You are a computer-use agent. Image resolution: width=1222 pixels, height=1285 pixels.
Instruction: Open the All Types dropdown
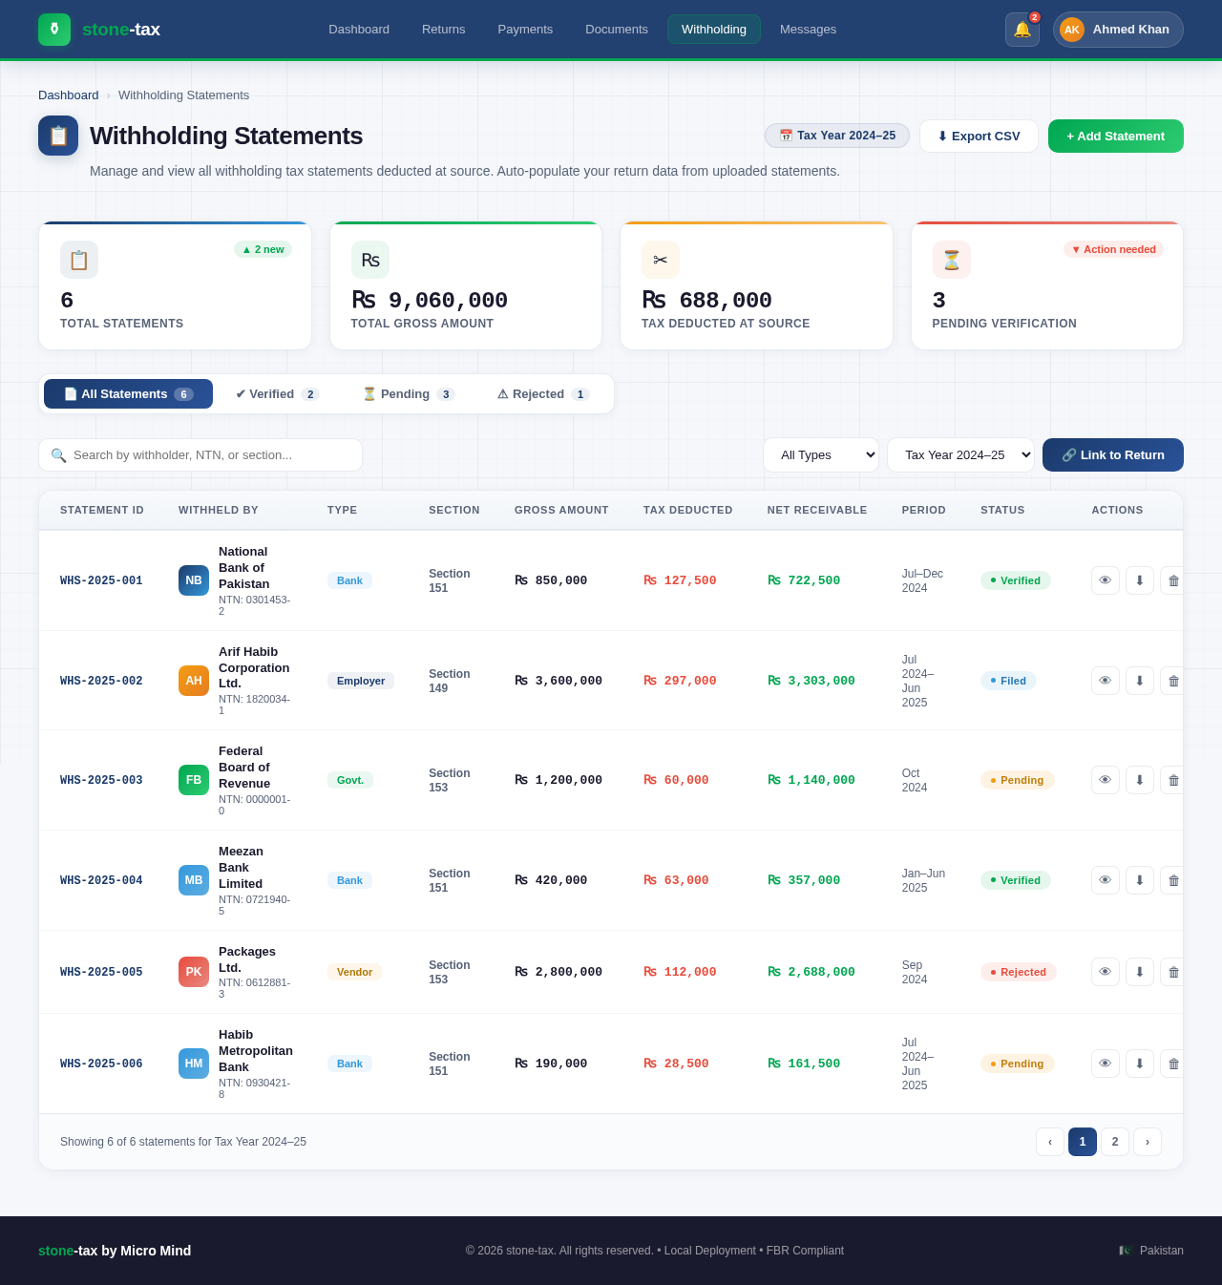[820, 455]
